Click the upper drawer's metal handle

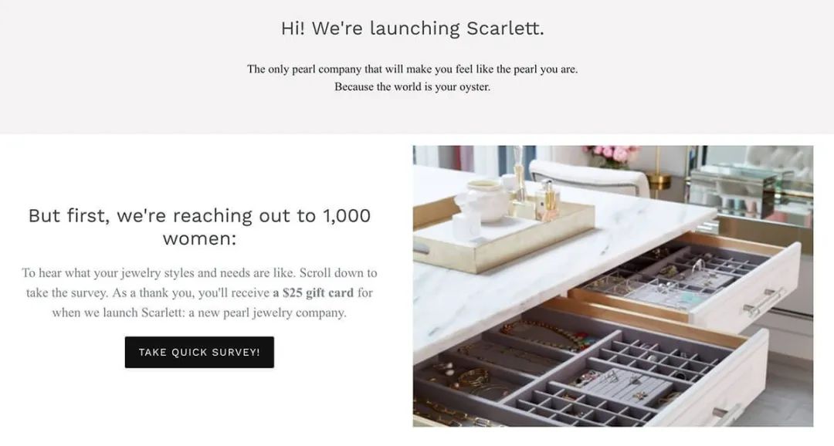(764, 301)
